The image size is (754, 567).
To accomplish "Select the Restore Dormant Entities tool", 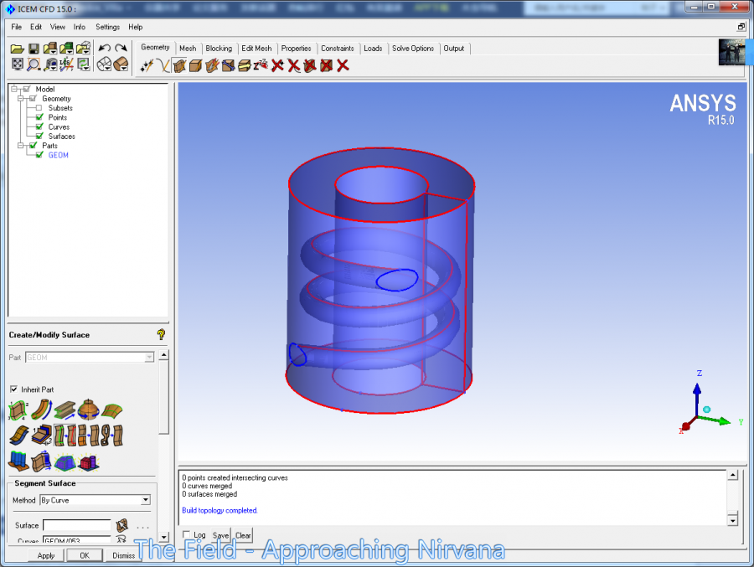I will (x=261, y=65).
